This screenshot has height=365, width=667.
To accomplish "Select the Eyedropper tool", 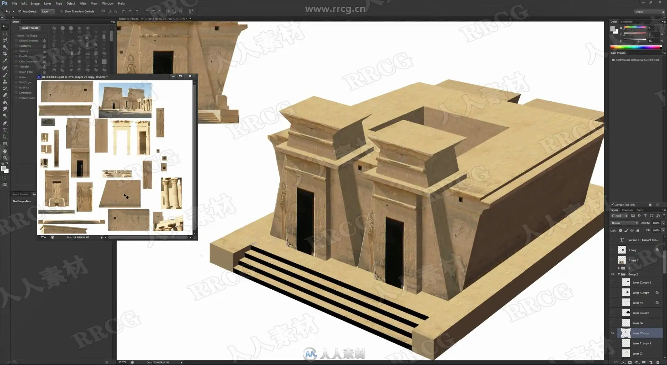I will [5, 61].
